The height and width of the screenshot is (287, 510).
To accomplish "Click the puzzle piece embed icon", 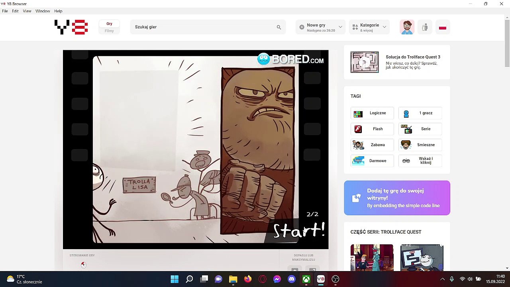I will (356, 198).
